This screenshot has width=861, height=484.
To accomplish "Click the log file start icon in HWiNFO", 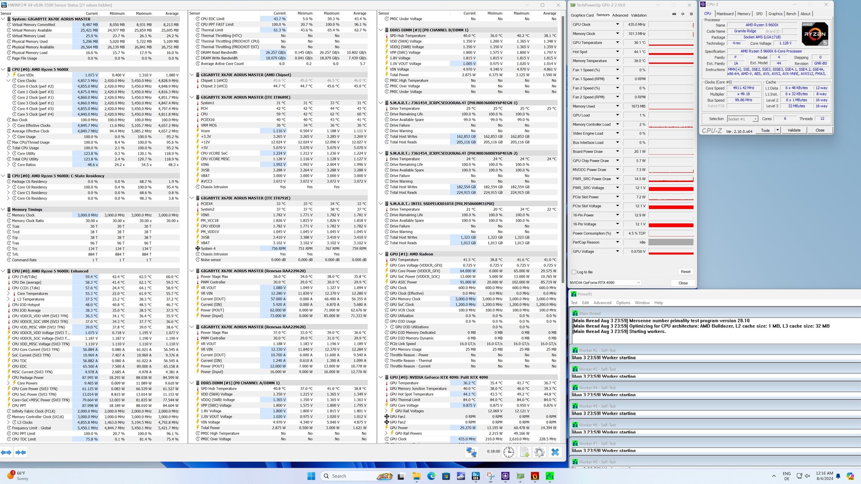I will (524, 452).
